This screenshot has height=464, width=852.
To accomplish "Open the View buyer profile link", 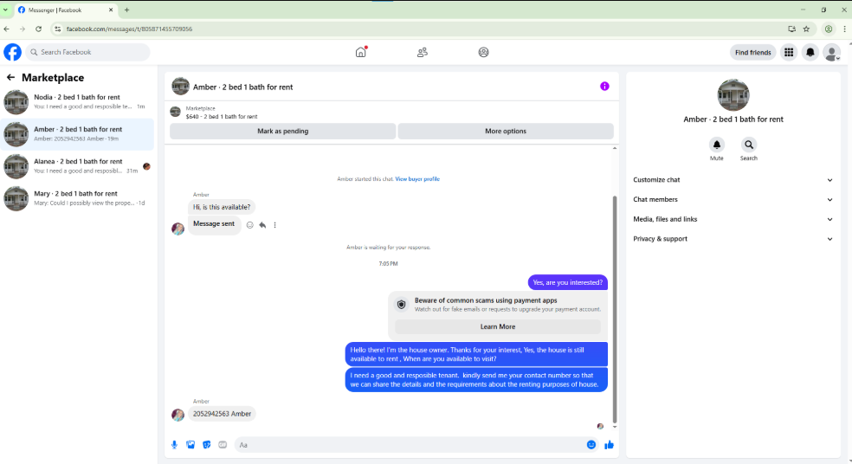I will pyautogui.click(x=417, y=178).
